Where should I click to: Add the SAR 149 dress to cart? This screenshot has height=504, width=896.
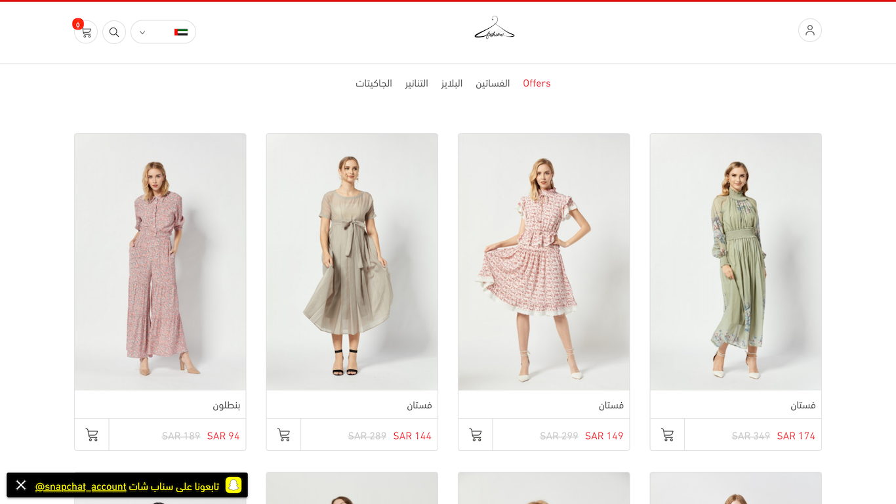pos(476,434)
